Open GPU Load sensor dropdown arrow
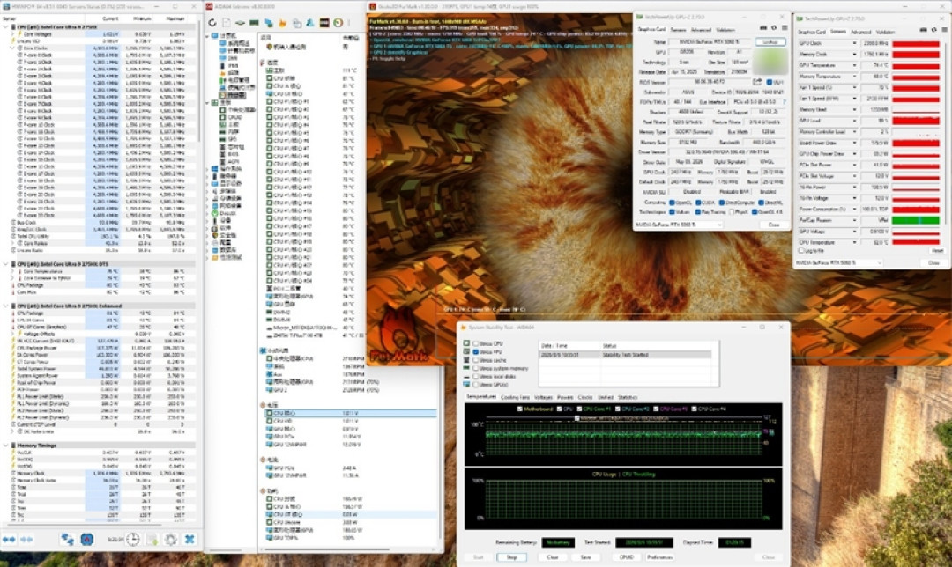 854,121
